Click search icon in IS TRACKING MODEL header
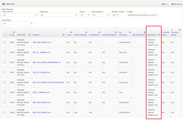This screenshot has width=183, height=120. [x=180, y=30]
